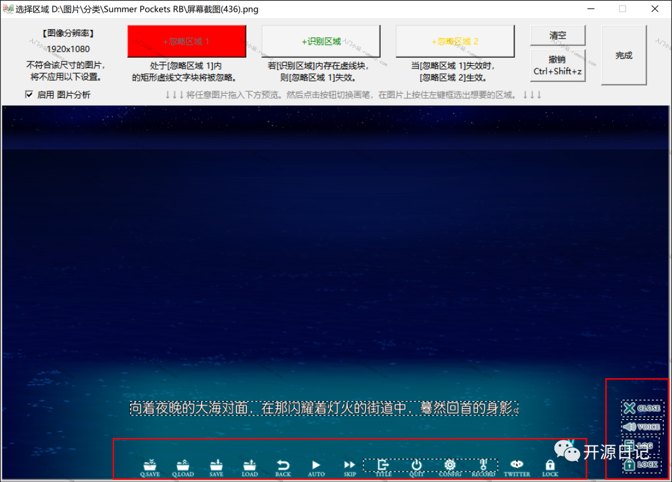Select the +忽略区域 2 button

[x=455, y=41]
